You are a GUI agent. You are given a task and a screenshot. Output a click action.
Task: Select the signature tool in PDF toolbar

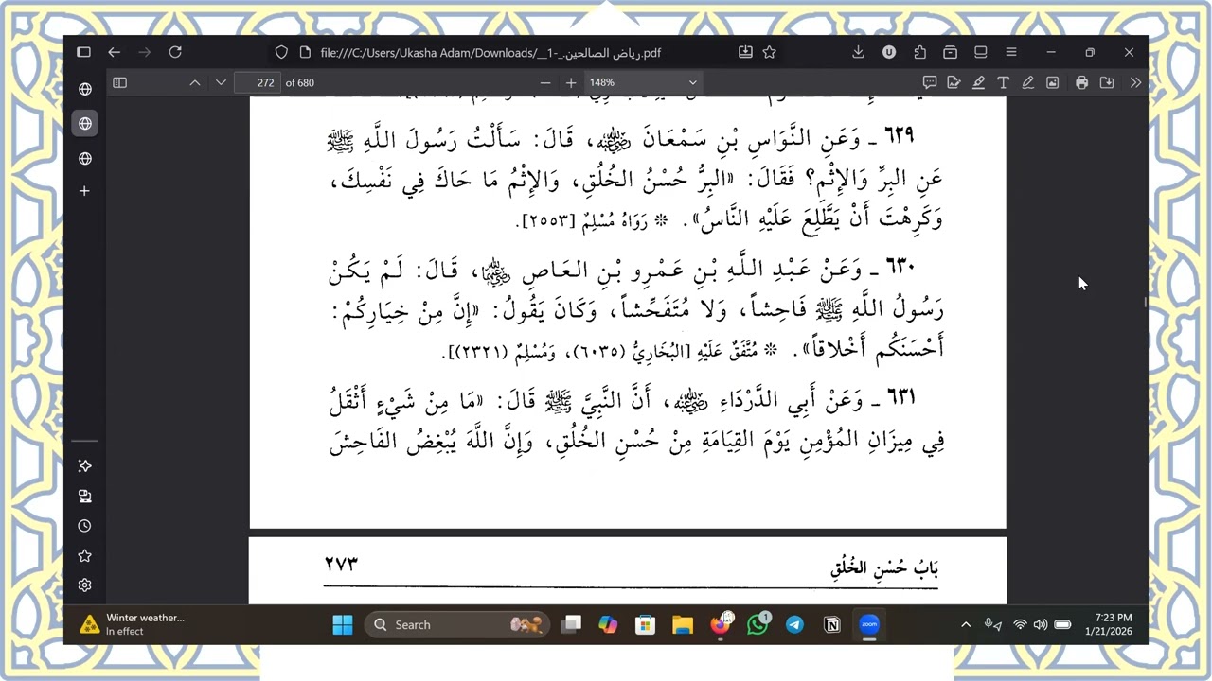(954, 82)
